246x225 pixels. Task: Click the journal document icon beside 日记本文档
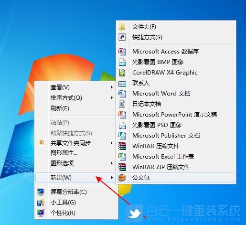point(122,104)
